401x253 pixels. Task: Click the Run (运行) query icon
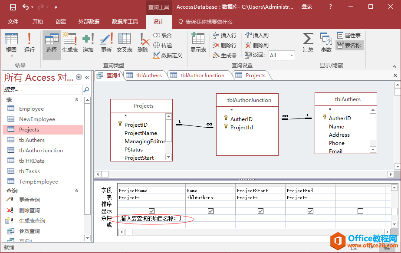pyautogui.click(x=30, y=43)
